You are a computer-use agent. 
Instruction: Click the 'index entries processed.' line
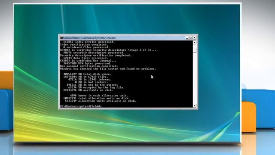89,42
